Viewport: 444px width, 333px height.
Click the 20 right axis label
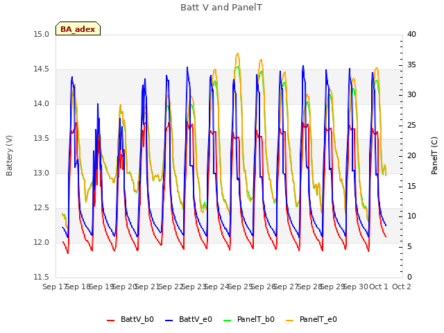coord(411,155)
